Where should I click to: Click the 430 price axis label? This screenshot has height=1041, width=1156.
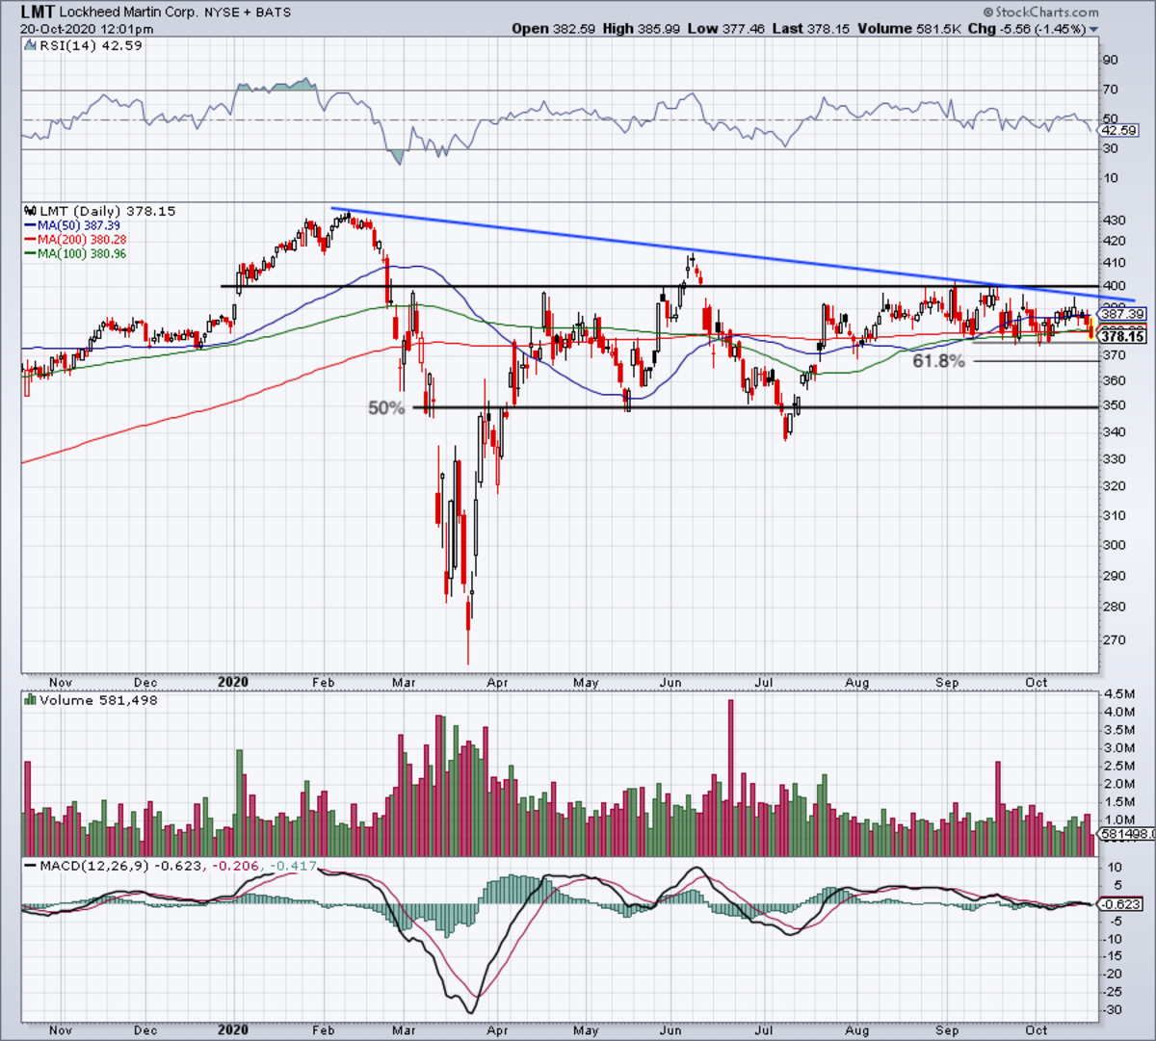1115,221
